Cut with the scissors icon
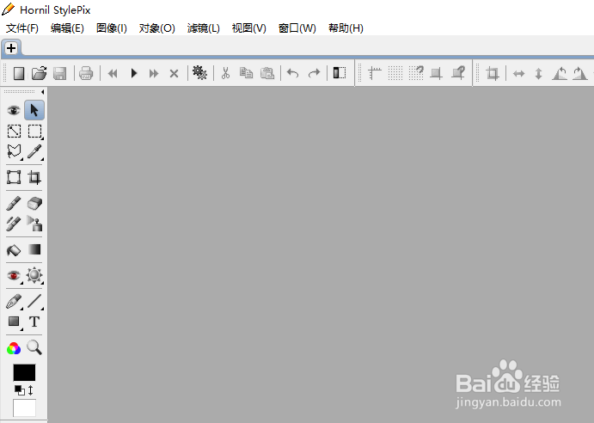The width and height of the screenshot is (594, 423). pos(225,73)
